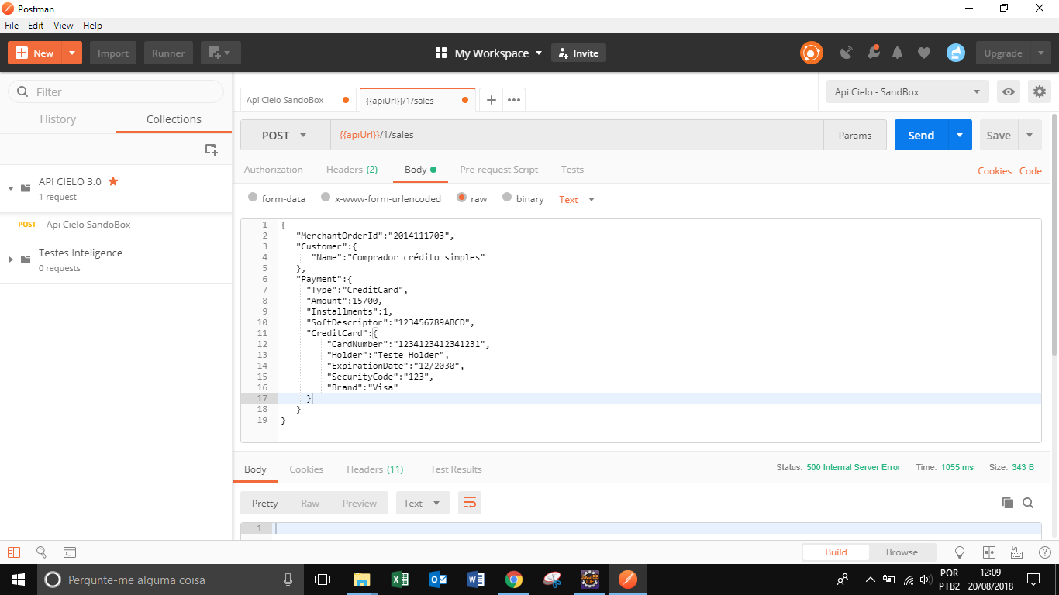
Task: Select the x-www-form-urlencoded radio option
Action: (x=326, y=198)
